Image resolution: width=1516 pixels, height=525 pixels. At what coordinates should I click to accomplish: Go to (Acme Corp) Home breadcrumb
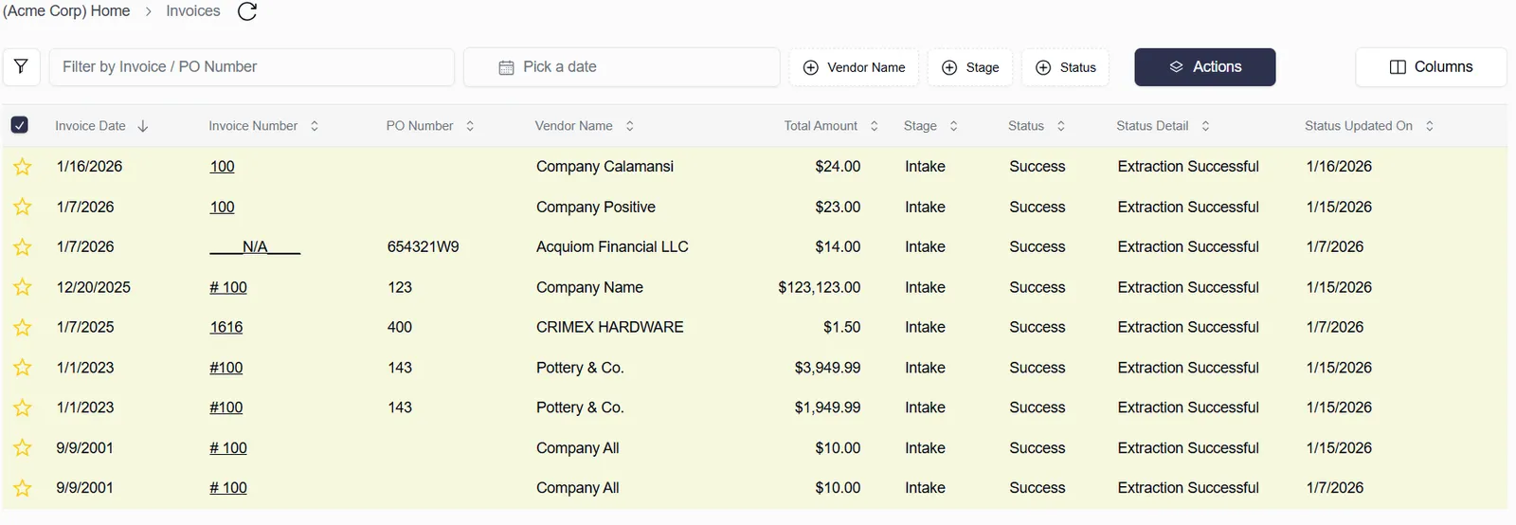click(66, 11)
